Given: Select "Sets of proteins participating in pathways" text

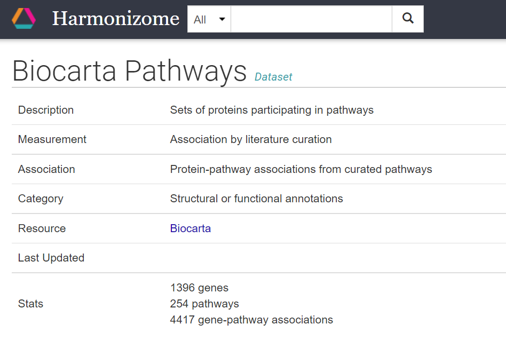Looking at the screenshot, I should tap(272, 110).
